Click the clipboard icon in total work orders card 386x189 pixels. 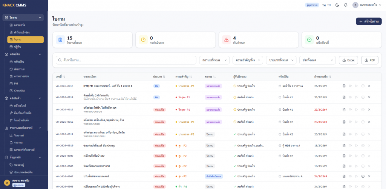click(60, 40)
